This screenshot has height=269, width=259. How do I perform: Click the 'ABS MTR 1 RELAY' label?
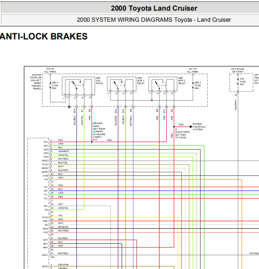(x=141, y=81)
